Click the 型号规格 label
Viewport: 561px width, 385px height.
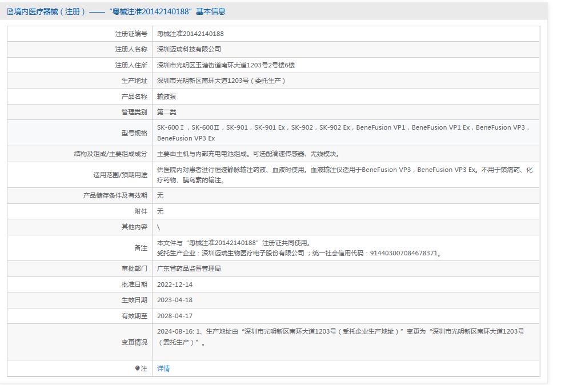tap(134, 133)
